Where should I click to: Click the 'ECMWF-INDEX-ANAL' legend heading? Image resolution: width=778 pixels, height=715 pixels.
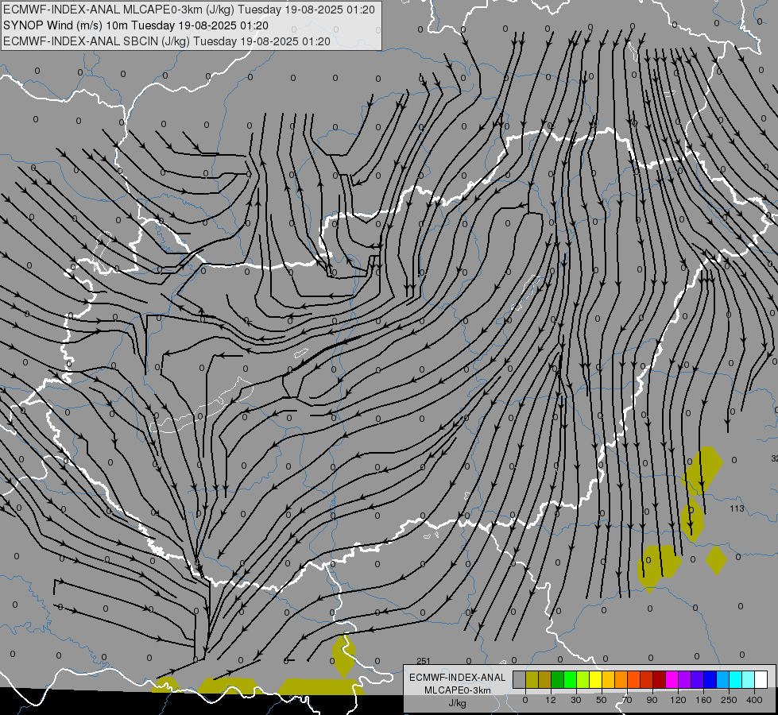(458, 678)
